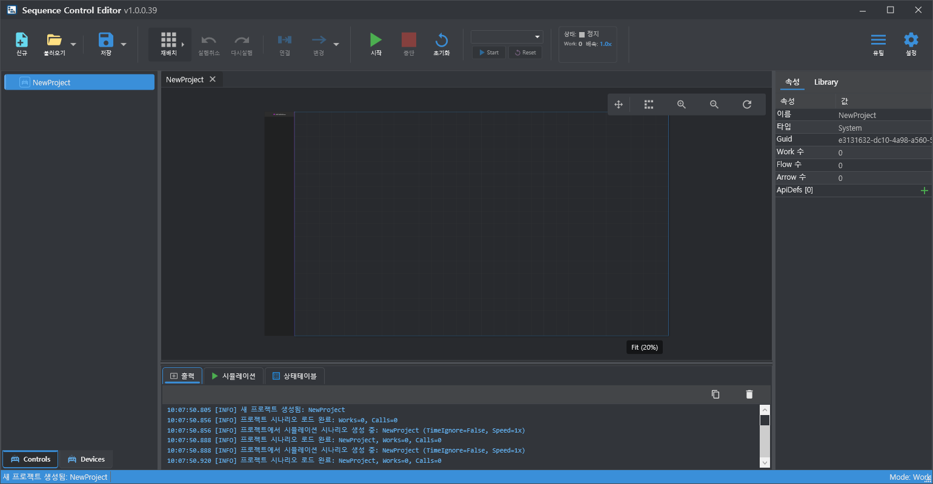Close the NewProject document tab
The image size is (933, 484).
213,79
